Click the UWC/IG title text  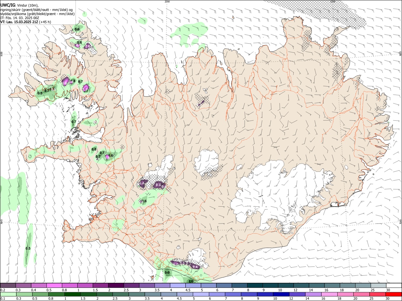tap(8, 5)
